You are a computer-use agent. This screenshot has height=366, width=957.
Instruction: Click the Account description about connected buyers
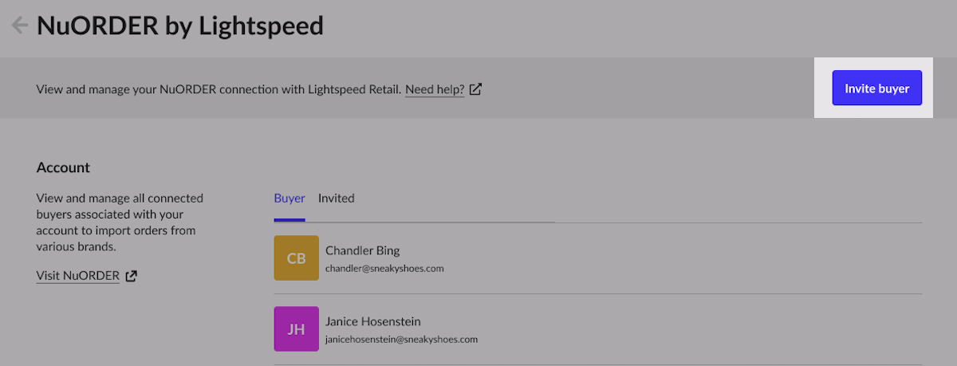(x=120, y=222)
